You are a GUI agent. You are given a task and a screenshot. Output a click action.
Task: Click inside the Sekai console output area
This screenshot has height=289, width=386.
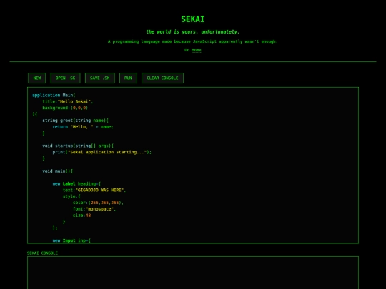[x=193, y=273]
